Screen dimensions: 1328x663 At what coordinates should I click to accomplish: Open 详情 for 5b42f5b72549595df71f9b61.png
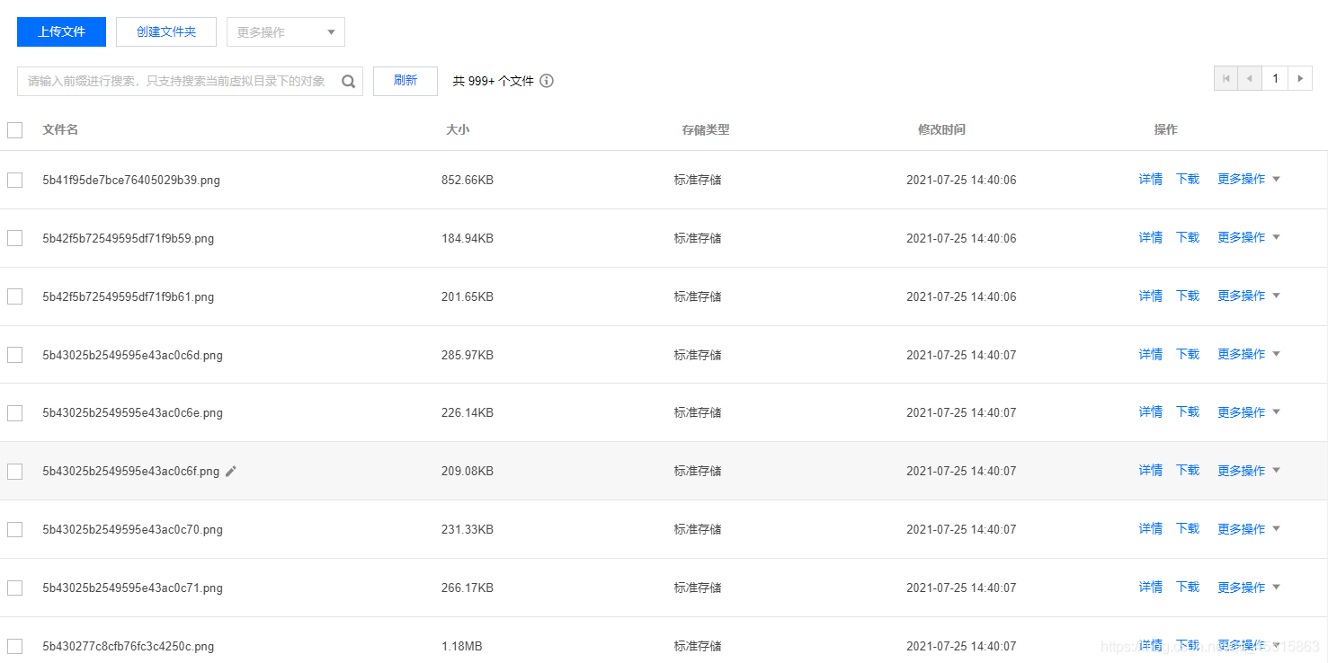coord(1151,296)
